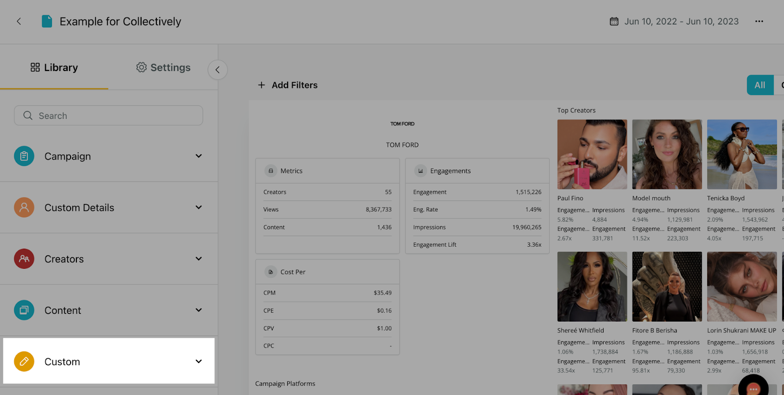
Task: Open Tenicka Boyd creator photo
Action: point(742,154)
